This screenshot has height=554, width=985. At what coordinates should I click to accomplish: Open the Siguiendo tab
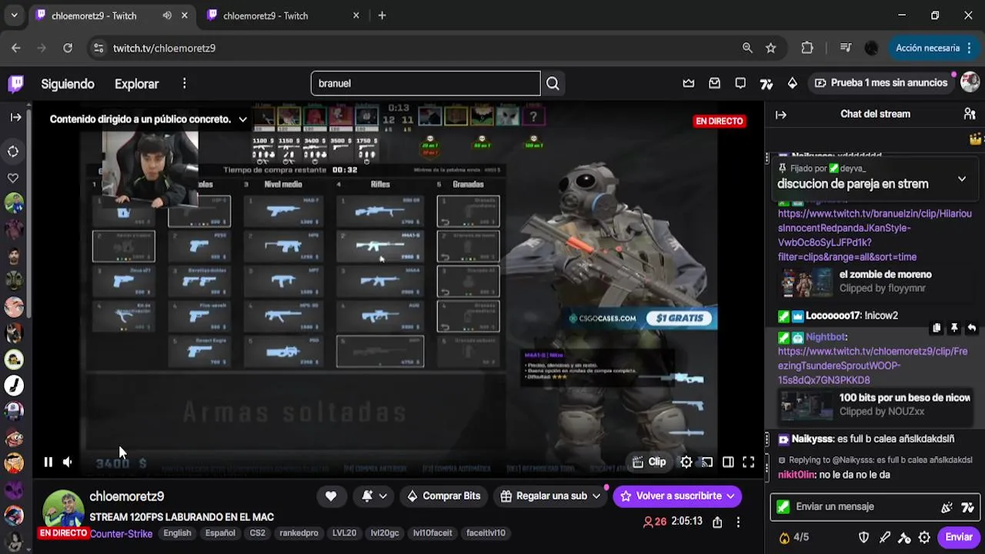pos(68,84)
